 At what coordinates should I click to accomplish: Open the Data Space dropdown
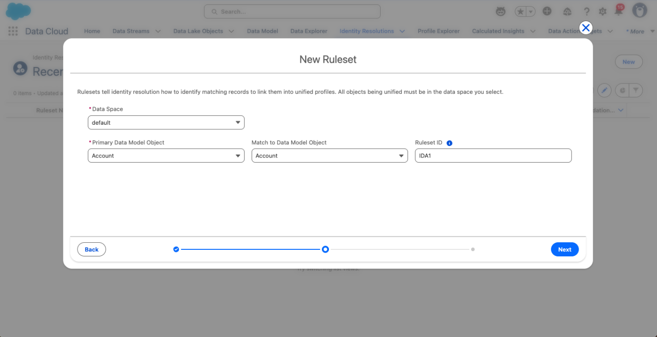[x=166, y=122]
